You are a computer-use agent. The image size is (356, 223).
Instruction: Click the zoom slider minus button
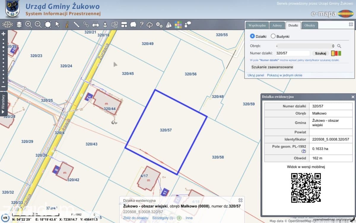point(4,87)
